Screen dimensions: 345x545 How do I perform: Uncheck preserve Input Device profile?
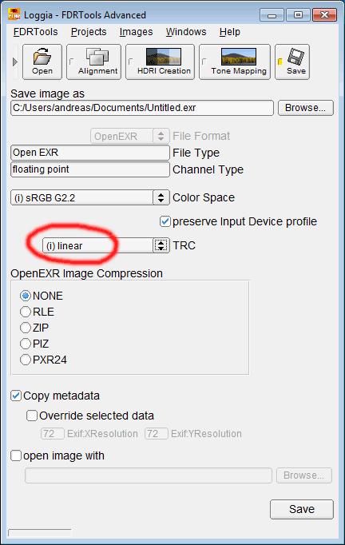pos(165,221)
